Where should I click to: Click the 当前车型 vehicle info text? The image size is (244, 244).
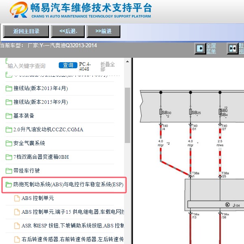pos(48,46)
